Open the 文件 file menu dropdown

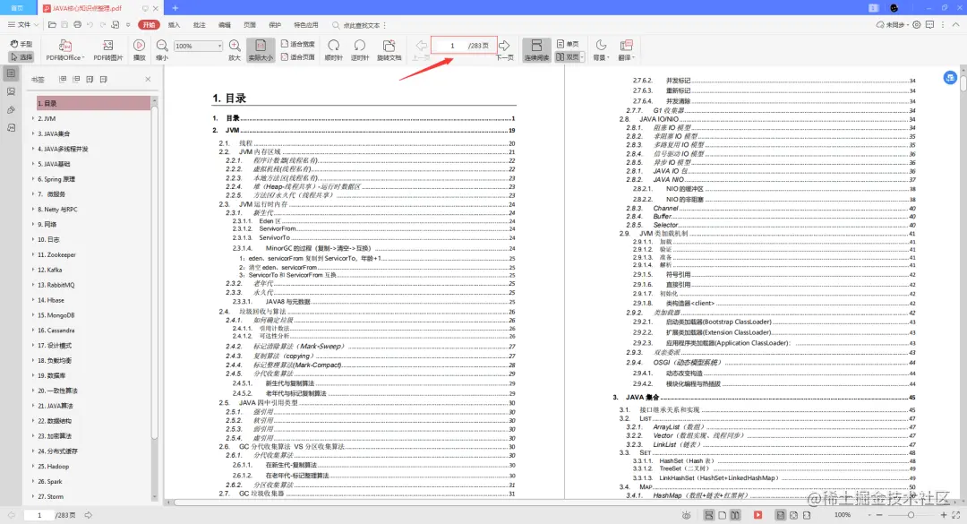pyautogui.click(x=21, y=24)
